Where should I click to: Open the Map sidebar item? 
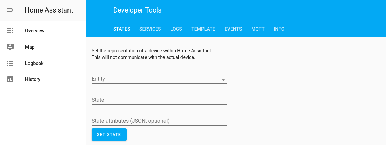(43, 47)
